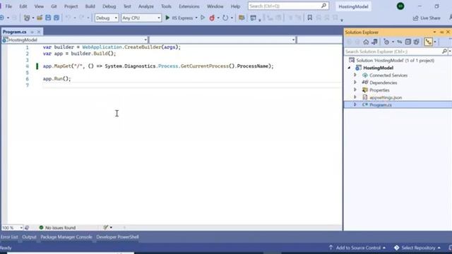Viewport: 452px width, 254px height.
Task: Open the Edit menu
Action: click(23, 6)
